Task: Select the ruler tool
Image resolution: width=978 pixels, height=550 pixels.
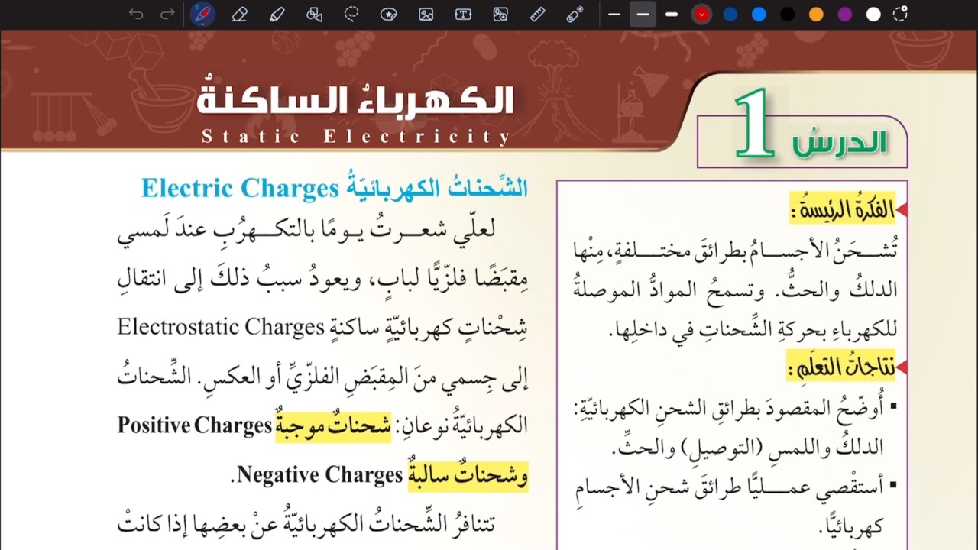Action: (537, 15)
